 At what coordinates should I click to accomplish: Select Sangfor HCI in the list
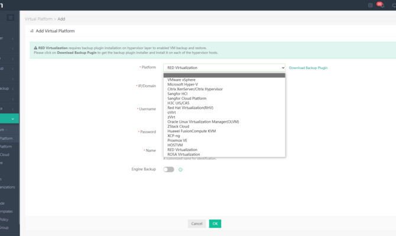click(224, 94)
